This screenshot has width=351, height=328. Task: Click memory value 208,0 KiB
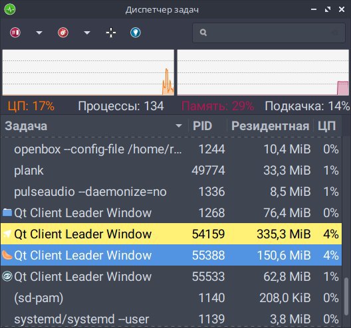click(x=285, y=298)
